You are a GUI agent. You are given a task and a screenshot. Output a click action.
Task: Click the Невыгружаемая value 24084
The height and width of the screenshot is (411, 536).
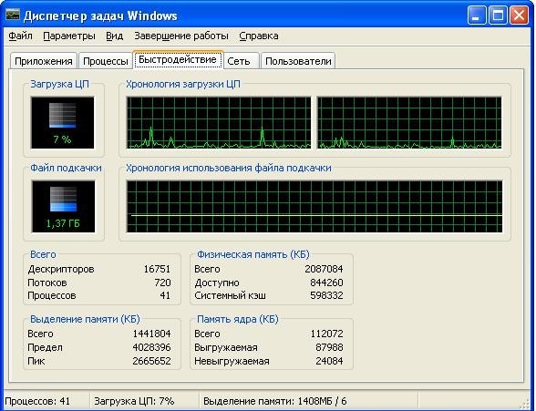[329, 361]
